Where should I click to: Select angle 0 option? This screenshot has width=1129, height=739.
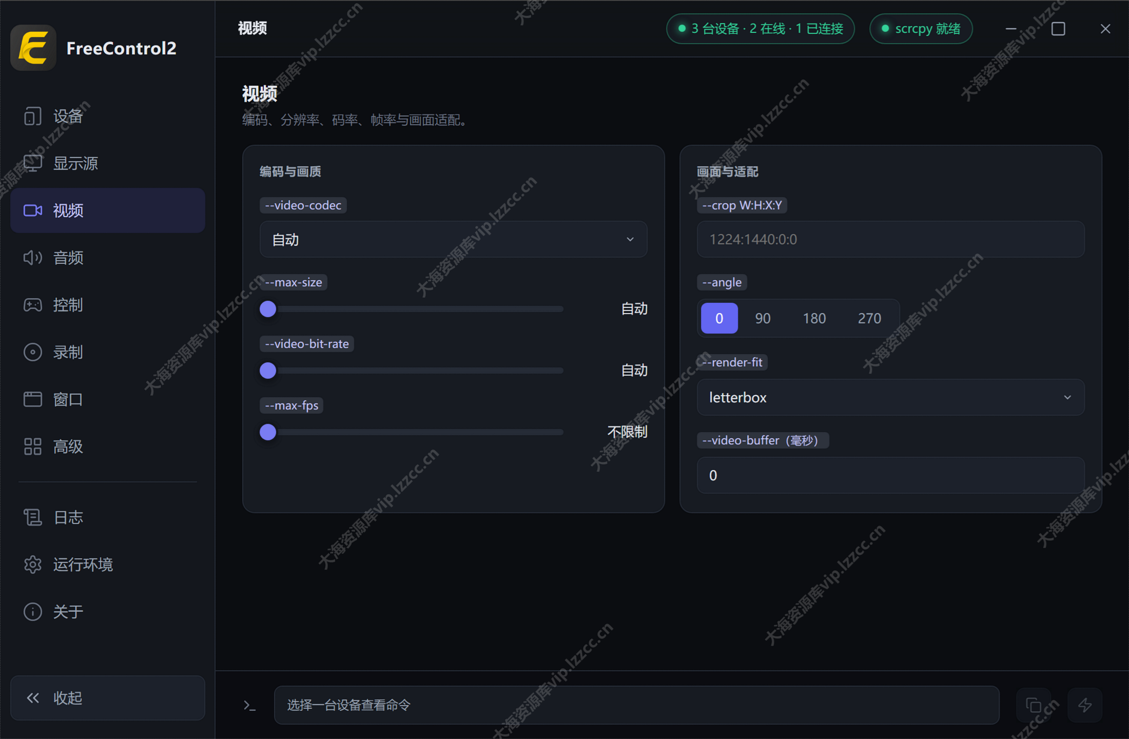click(x=719, y=318)
